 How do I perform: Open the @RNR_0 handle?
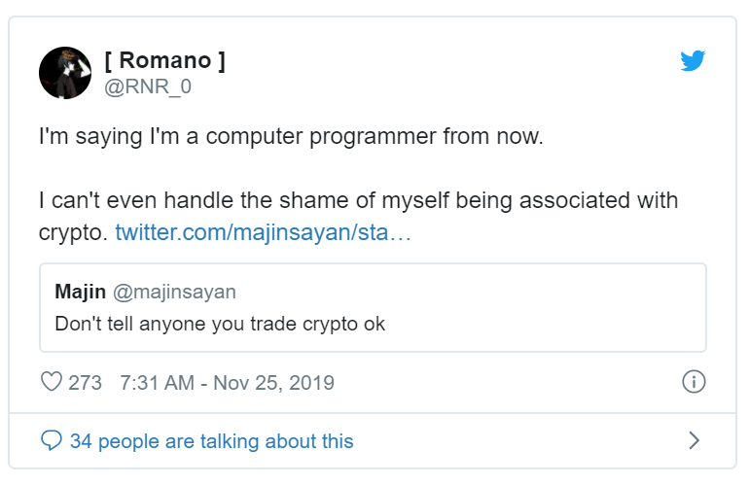click(x=148, y=87)
